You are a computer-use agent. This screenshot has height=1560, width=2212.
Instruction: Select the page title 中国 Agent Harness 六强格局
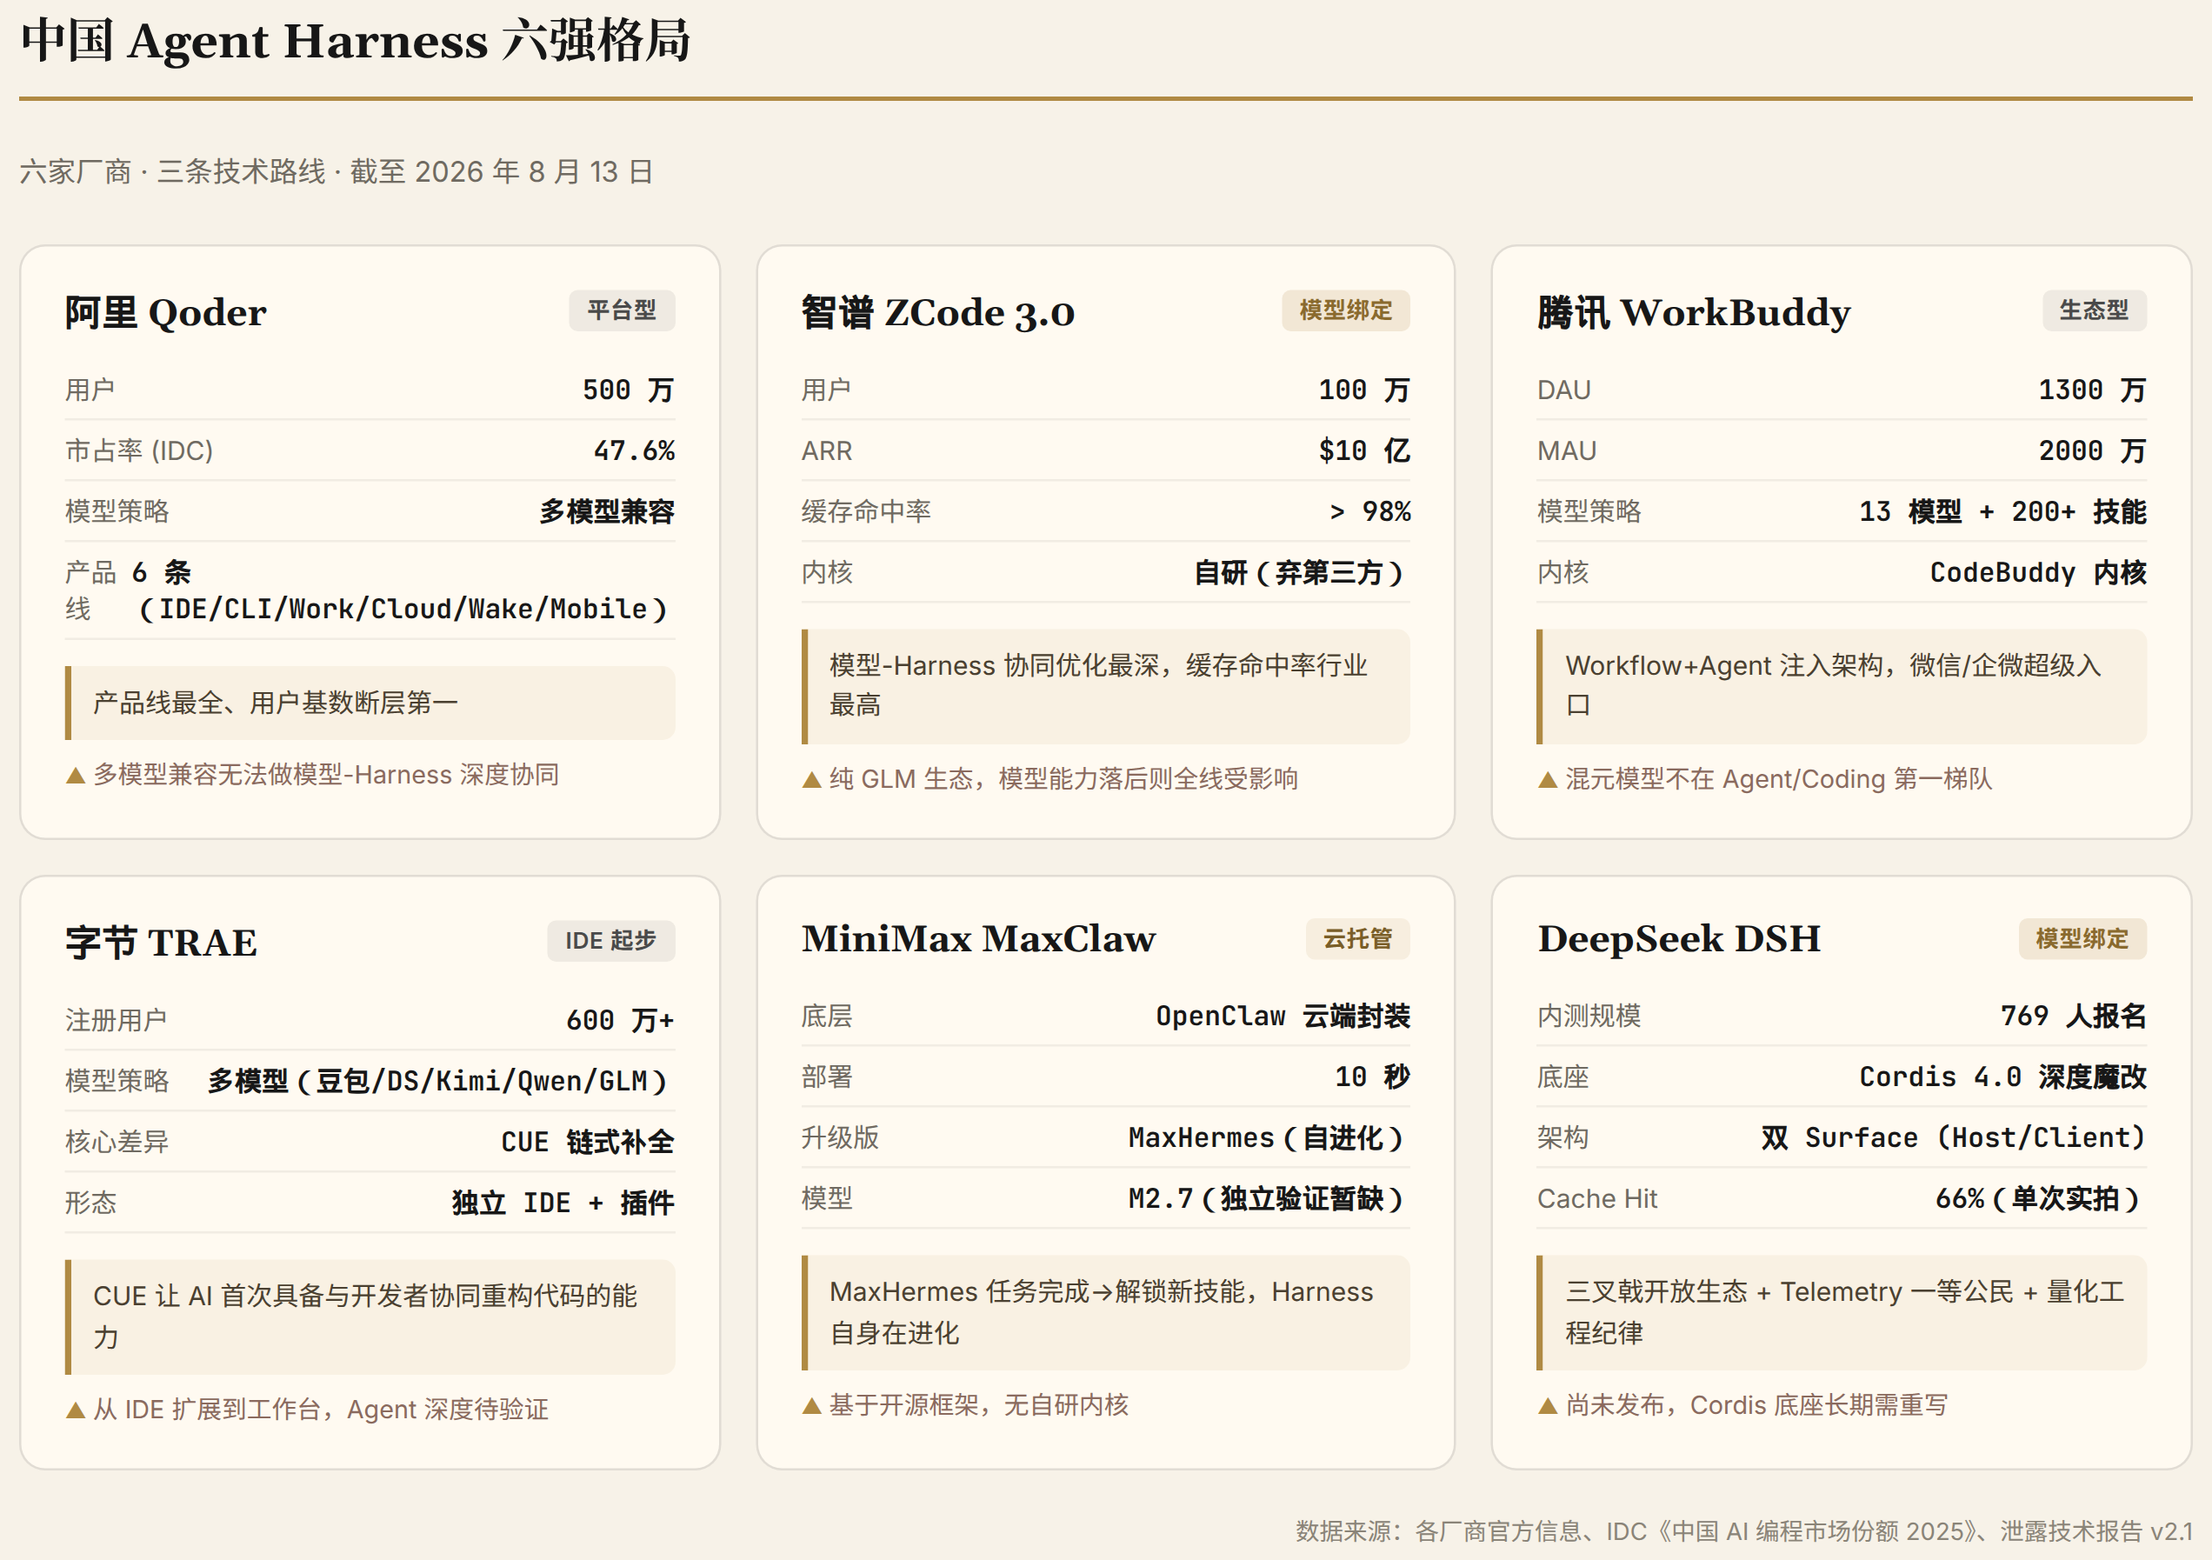pos(356,42)
